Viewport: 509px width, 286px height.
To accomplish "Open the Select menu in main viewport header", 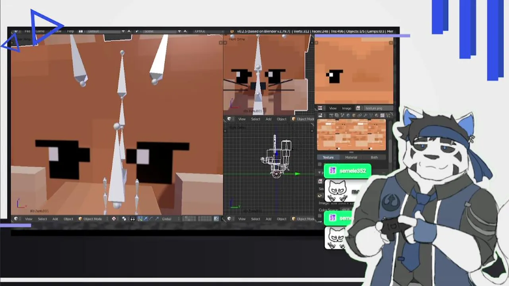I will [42, 219].
